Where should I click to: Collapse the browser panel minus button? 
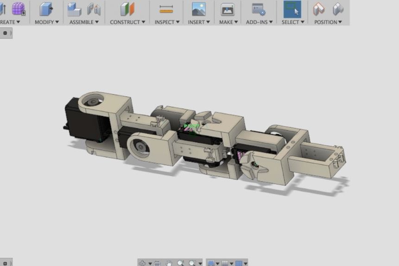(5, 33)
